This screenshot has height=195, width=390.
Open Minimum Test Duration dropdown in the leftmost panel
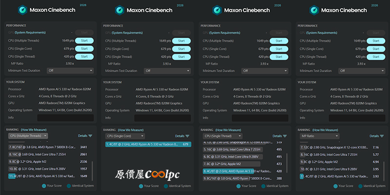[70, 70]
